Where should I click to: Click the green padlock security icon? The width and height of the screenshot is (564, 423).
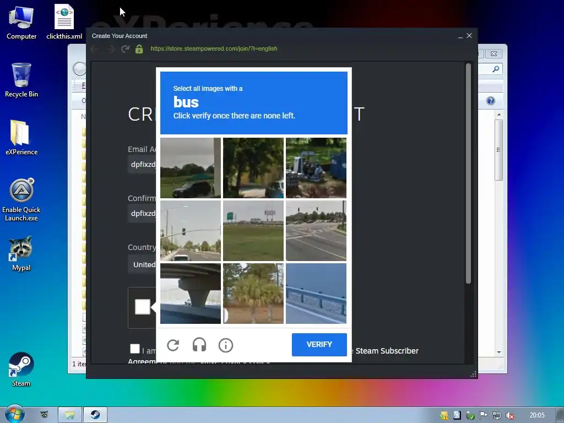139,48
